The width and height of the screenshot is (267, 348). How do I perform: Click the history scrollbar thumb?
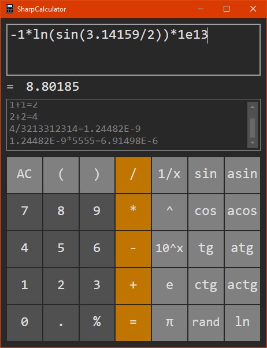click(x=253, y=128)
